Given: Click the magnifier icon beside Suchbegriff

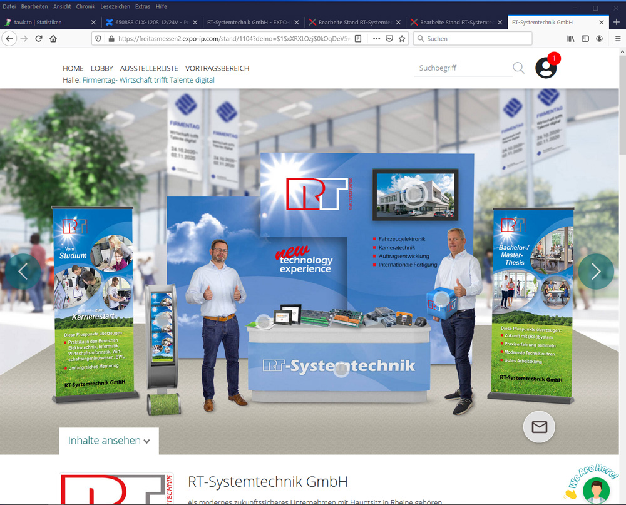Looking at the screenshot, I should click(x=518, y=68).
